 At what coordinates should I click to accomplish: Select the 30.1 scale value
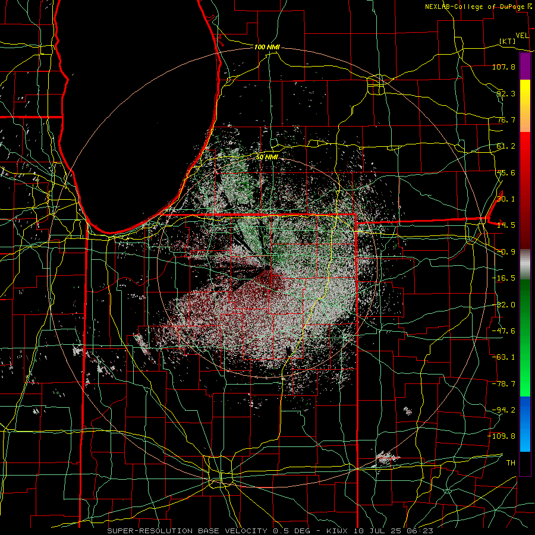[x=506, y=199]
